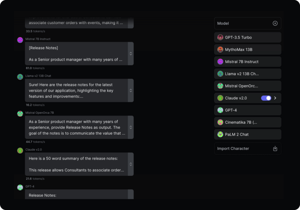300x210 pixels.
Task: Click the '[Release Notes]' message text
Action: click(x=43, y=48)
